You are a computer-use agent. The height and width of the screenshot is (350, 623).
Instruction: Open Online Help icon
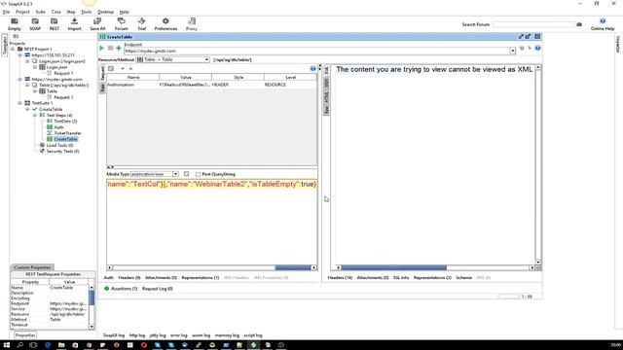coord(603,21)
